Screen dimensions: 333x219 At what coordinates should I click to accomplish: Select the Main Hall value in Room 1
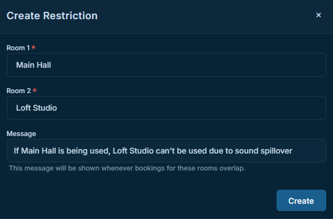coord(33,65)
